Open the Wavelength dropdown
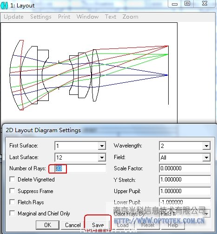The width and height of the screenshot is (217, 234). click(206, 146)
